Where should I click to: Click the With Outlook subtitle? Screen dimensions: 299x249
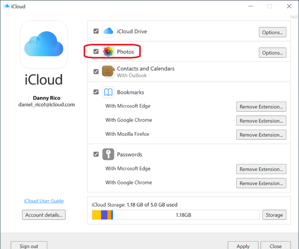132,76
